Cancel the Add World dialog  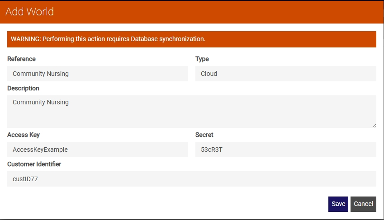pyautogui.click(x=363, y=204)
